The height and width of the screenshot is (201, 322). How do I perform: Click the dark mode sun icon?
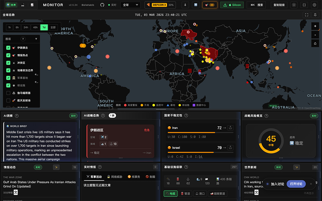294,5
